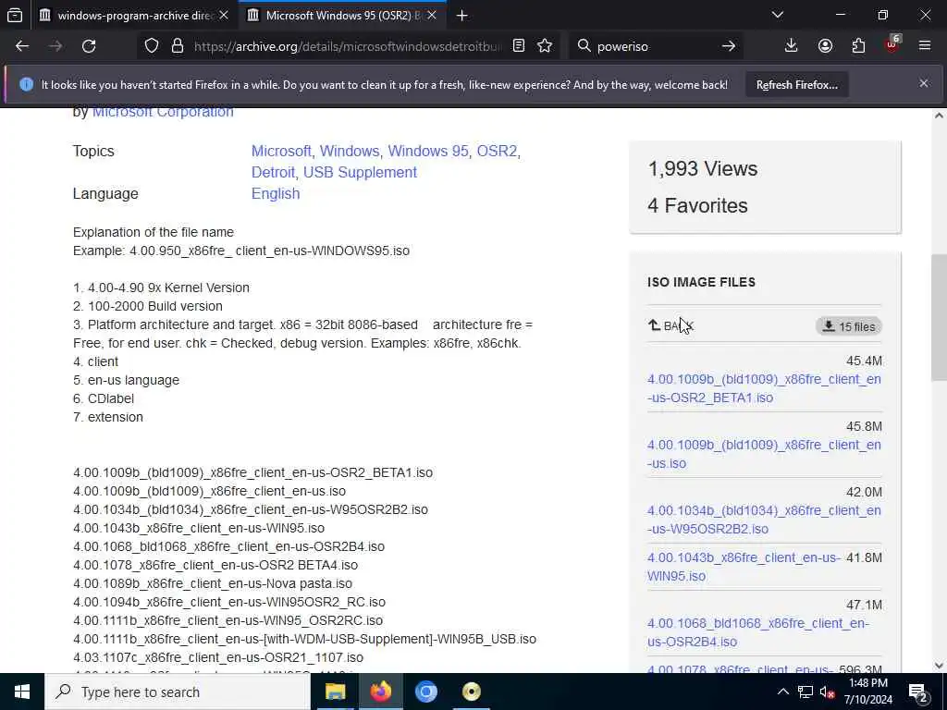Image resolution: width=947 pixels, height=710 pixels.
Task: Switch to the windows-program-archive tab
Action: (135, 16)
